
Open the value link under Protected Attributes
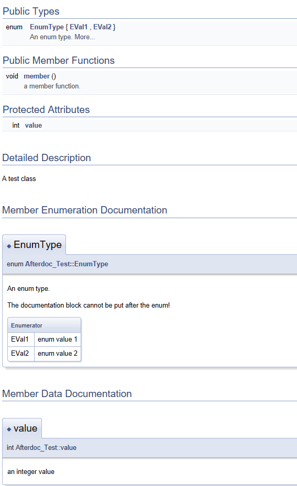point(34,125)
